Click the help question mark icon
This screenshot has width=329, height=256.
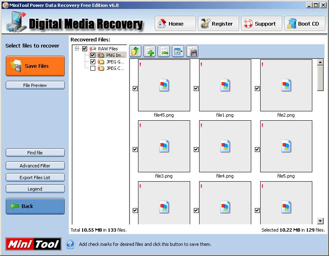tap(70, 244)
